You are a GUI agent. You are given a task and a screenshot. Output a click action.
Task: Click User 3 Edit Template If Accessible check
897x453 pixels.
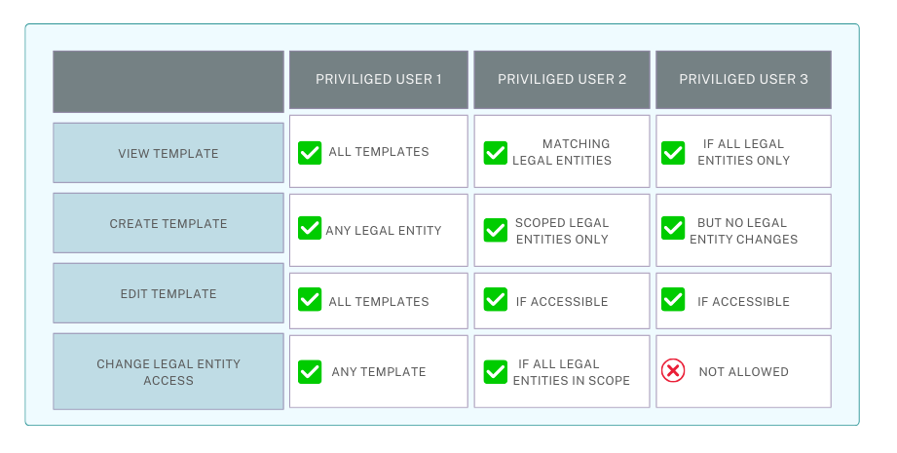tap(673, 299)
